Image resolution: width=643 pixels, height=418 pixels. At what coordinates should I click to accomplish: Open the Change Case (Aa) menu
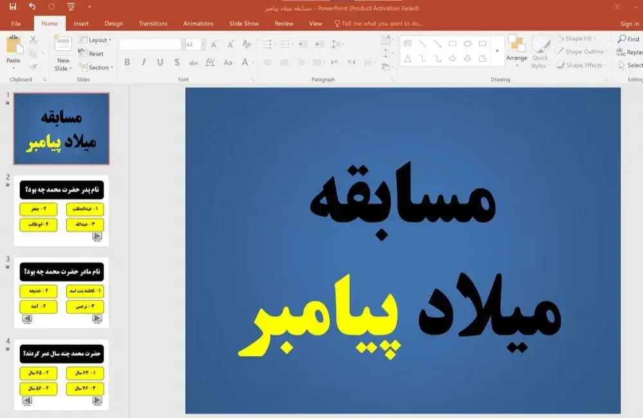228,62
